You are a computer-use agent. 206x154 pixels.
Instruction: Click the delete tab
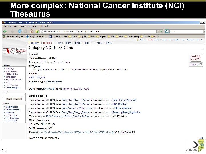[87, 43]
